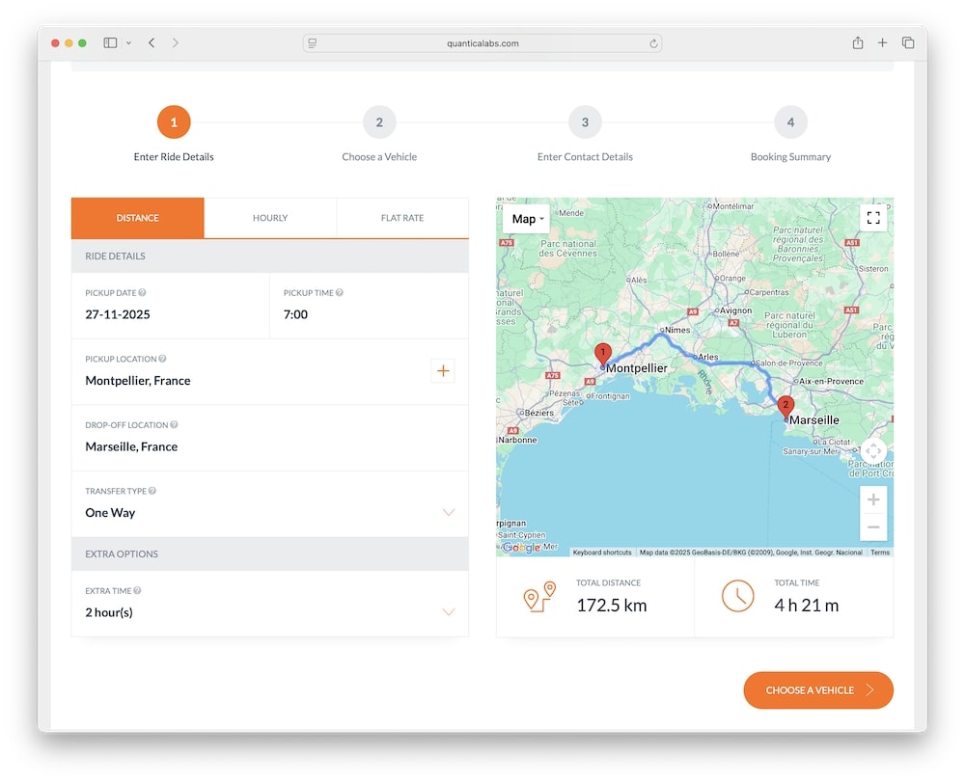This screenshot has height=782, width=965.
Task: Open the Map type dropdown
Action: click(526, 219)
